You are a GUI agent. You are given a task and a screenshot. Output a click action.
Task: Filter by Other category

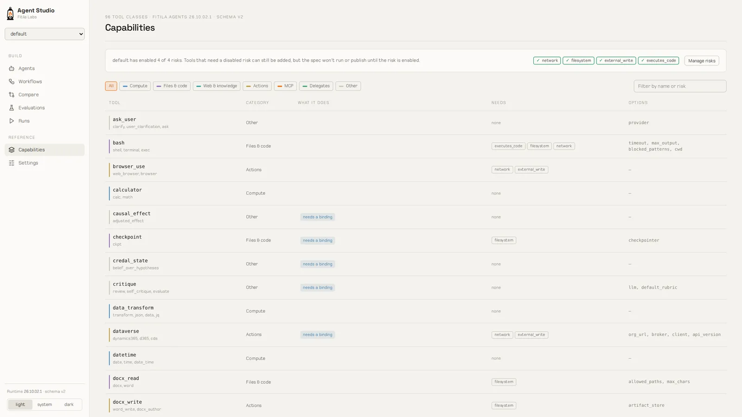[348, 86]
